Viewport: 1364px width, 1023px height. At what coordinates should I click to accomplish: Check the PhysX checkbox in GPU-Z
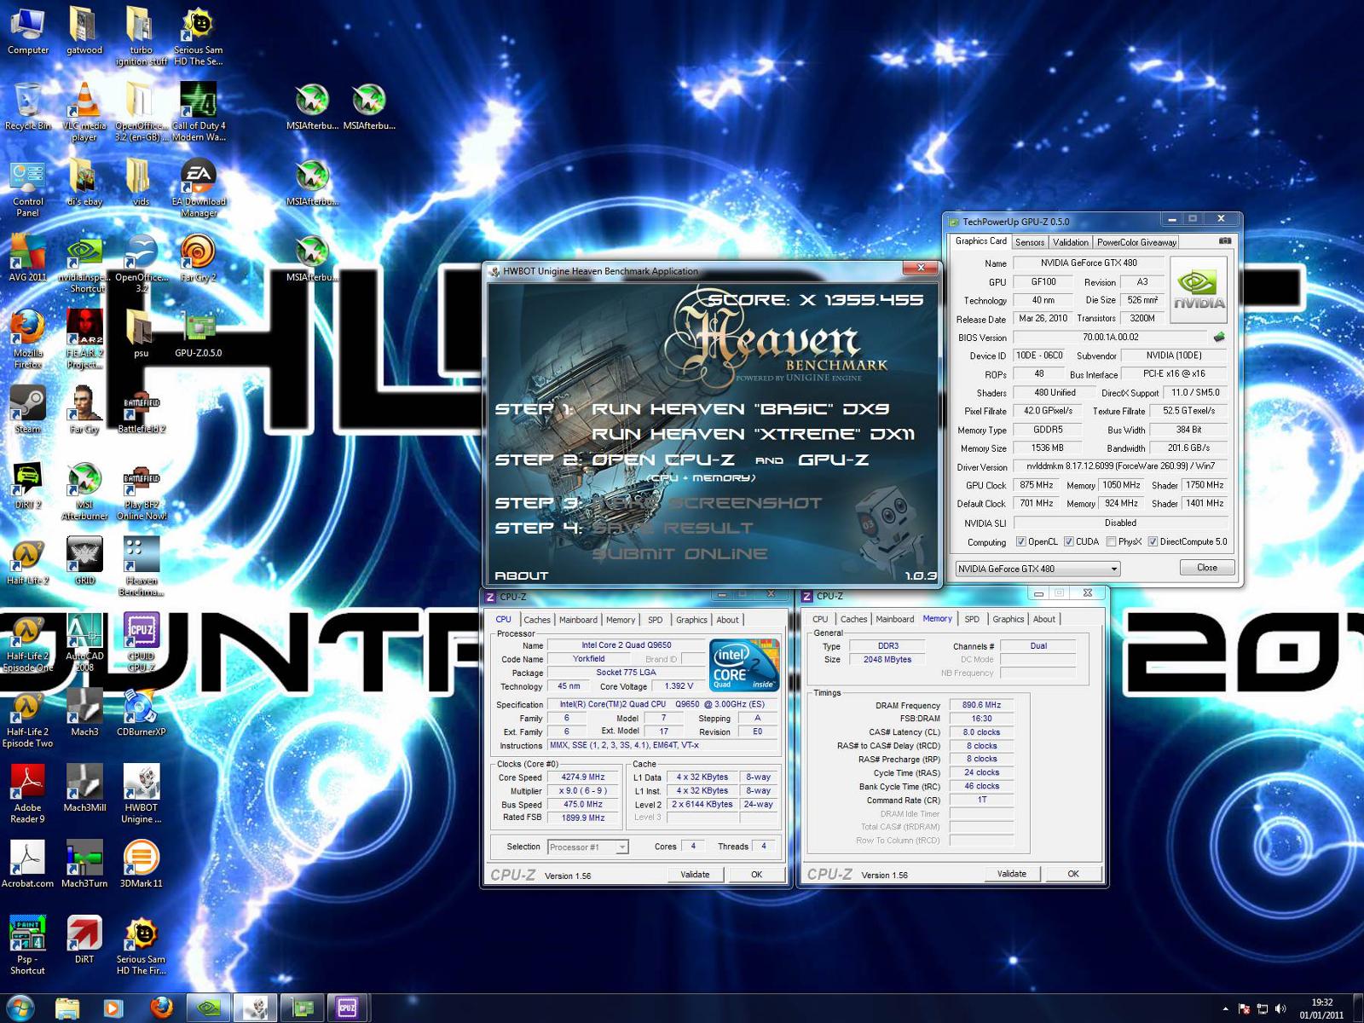(x=1111, y=541)
